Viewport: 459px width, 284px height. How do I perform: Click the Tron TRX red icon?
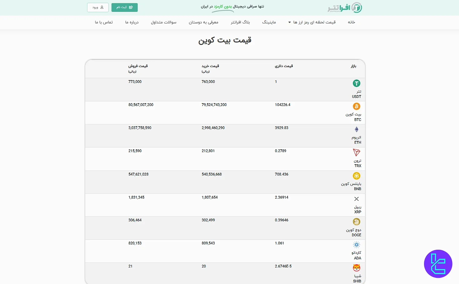(x=356, y=152)
